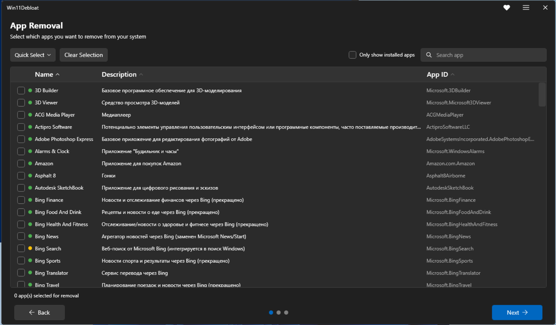
Task: Jump to second page indicator dot
Action: [278, 313]
